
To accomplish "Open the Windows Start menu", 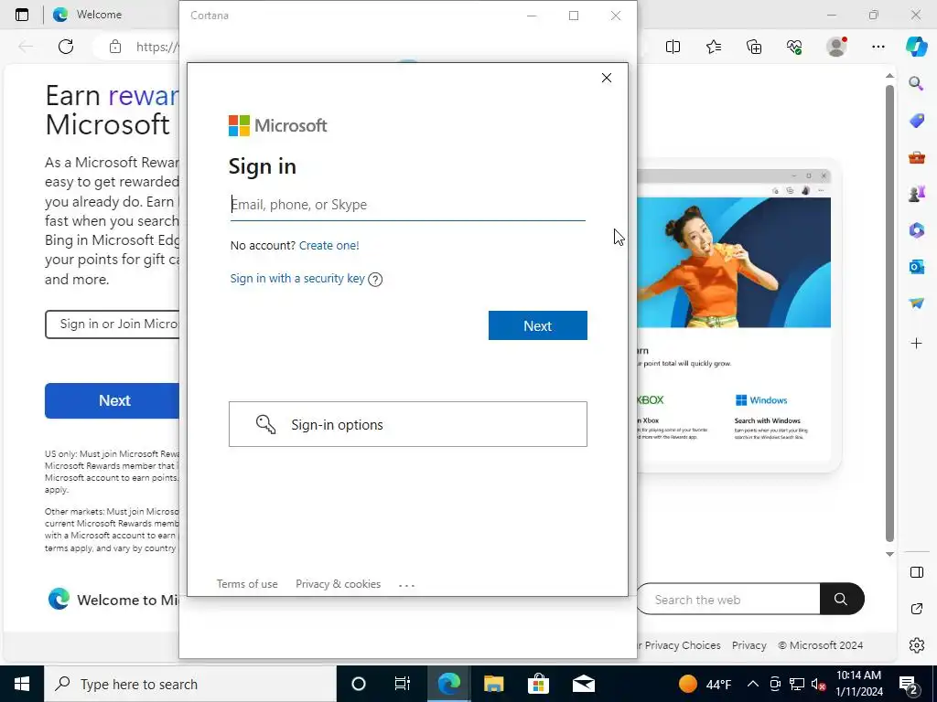I will coord(22,684).
